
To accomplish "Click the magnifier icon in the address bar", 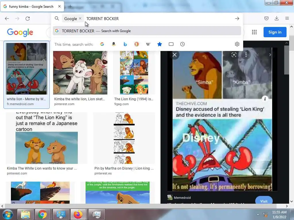I will [x=57, y=18].
